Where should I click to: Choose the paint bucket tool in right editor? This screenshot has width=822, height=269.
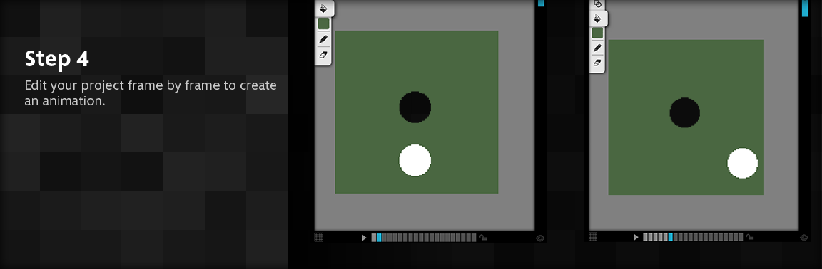pos(597,19)
